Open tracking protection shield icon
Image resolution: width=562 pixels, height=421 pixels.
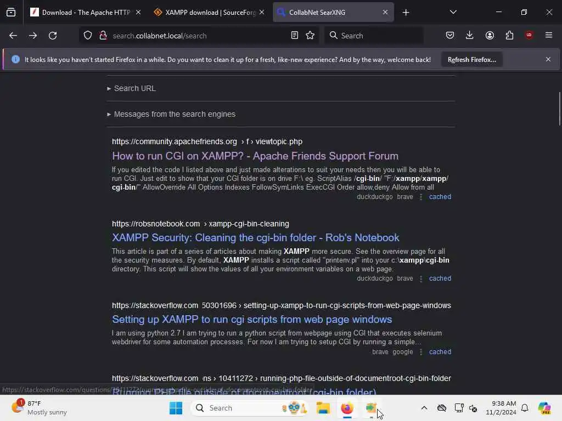(x=88, y=36)
